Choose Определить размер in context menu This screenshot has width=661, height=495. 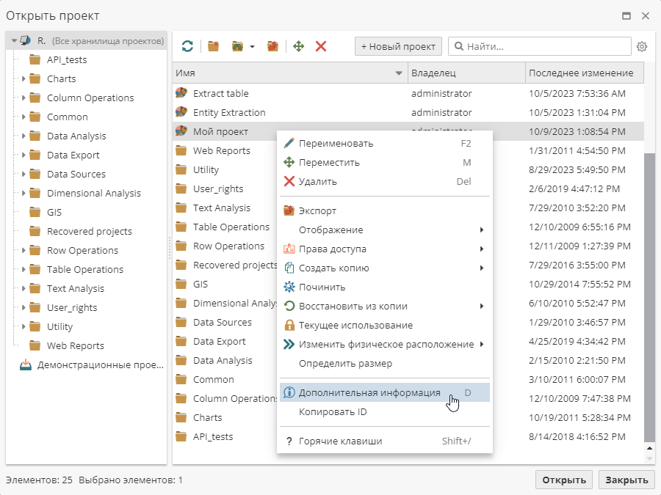point(384,363)
